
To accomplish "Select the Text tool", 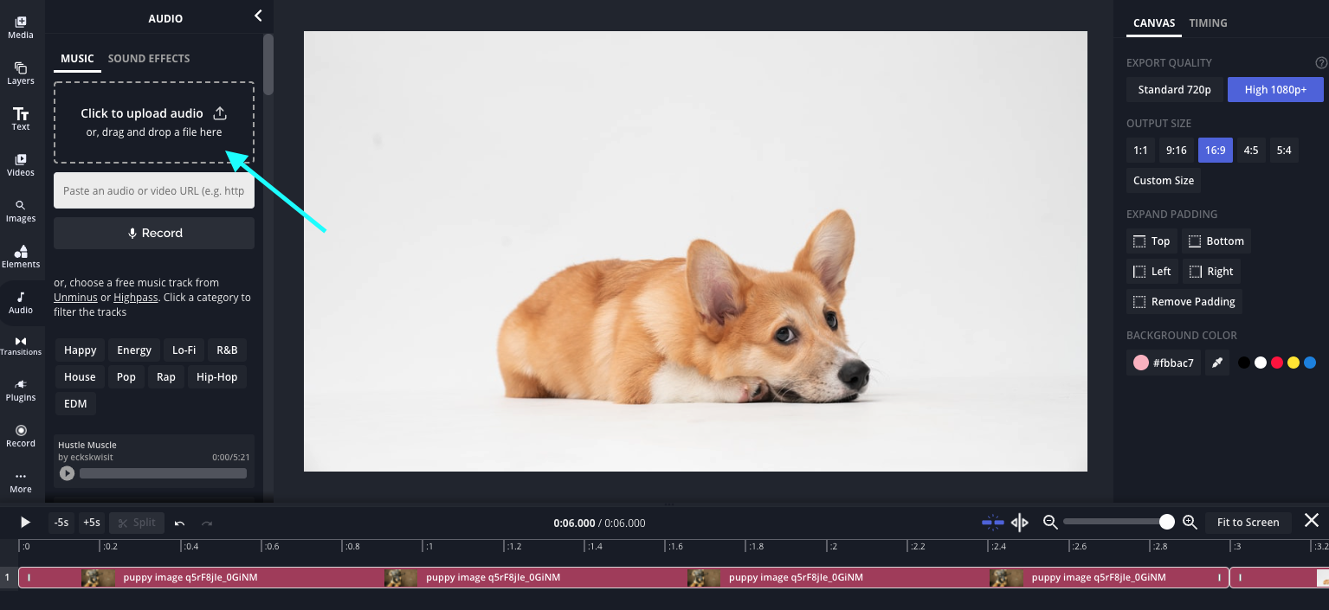I will coord(21,119).
